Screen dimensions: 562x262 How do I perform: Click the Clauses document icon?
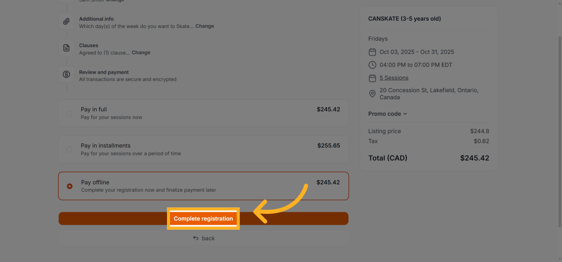pos(66,48)
